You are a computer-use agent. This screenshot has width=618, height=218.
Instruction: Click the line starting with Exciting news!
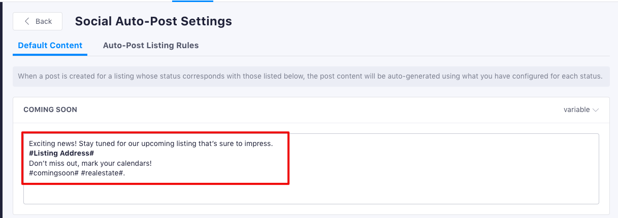pyautogui.click(x=151, y=143)
